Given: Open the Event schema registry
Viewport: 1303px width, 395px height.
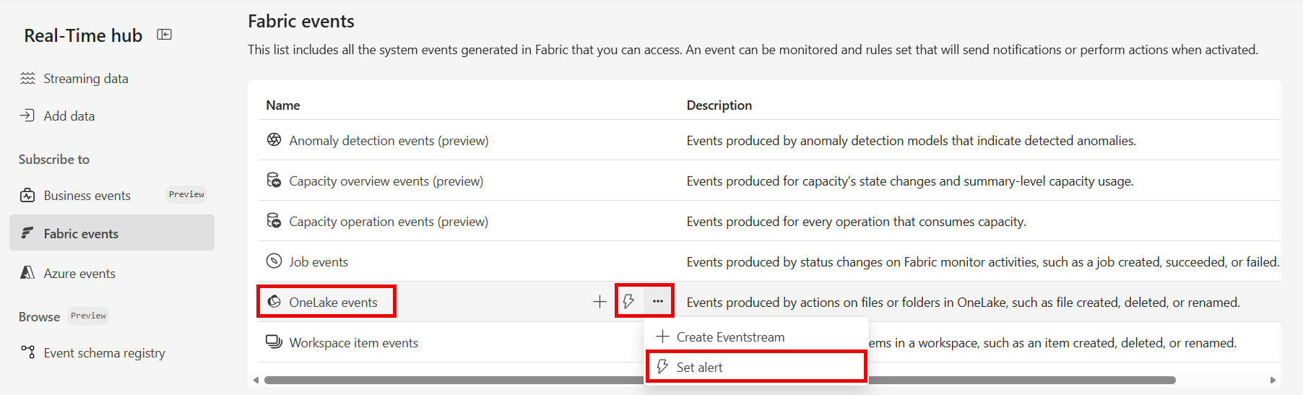Looking at the screenshot, I should (104, 353).
